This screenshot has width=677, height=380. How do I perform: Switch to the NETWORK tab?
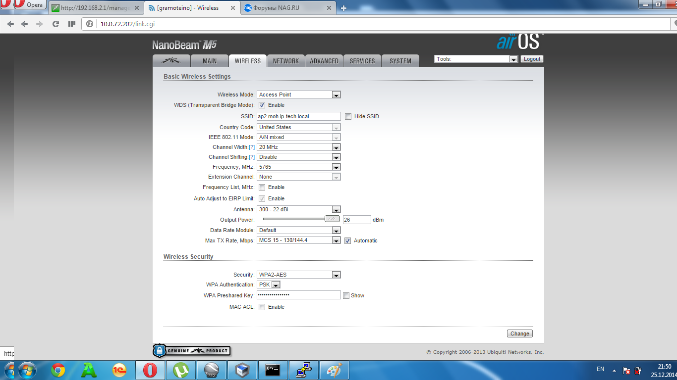click(x=286, y=61)
